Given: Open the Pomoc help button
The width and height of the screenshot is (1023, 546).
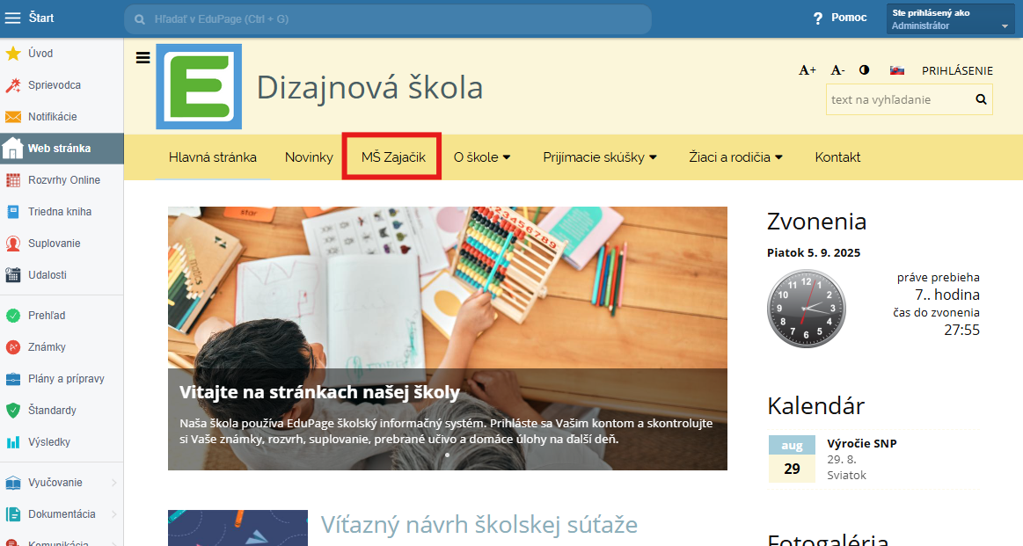Looking at the screenshot, I should 840,18.
